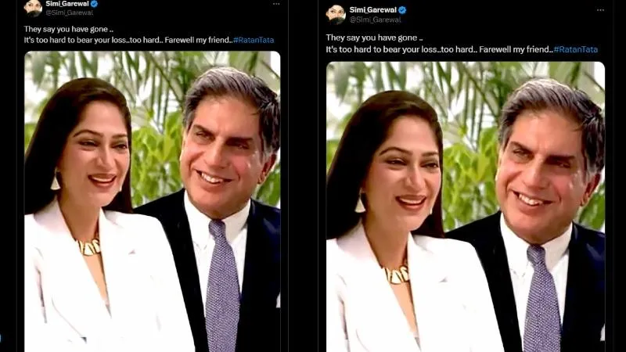The height and width of the screenshot is (352, 626).
Task: Open the #RatanTata hashtag in right tweet
Action: click(576, 49)
